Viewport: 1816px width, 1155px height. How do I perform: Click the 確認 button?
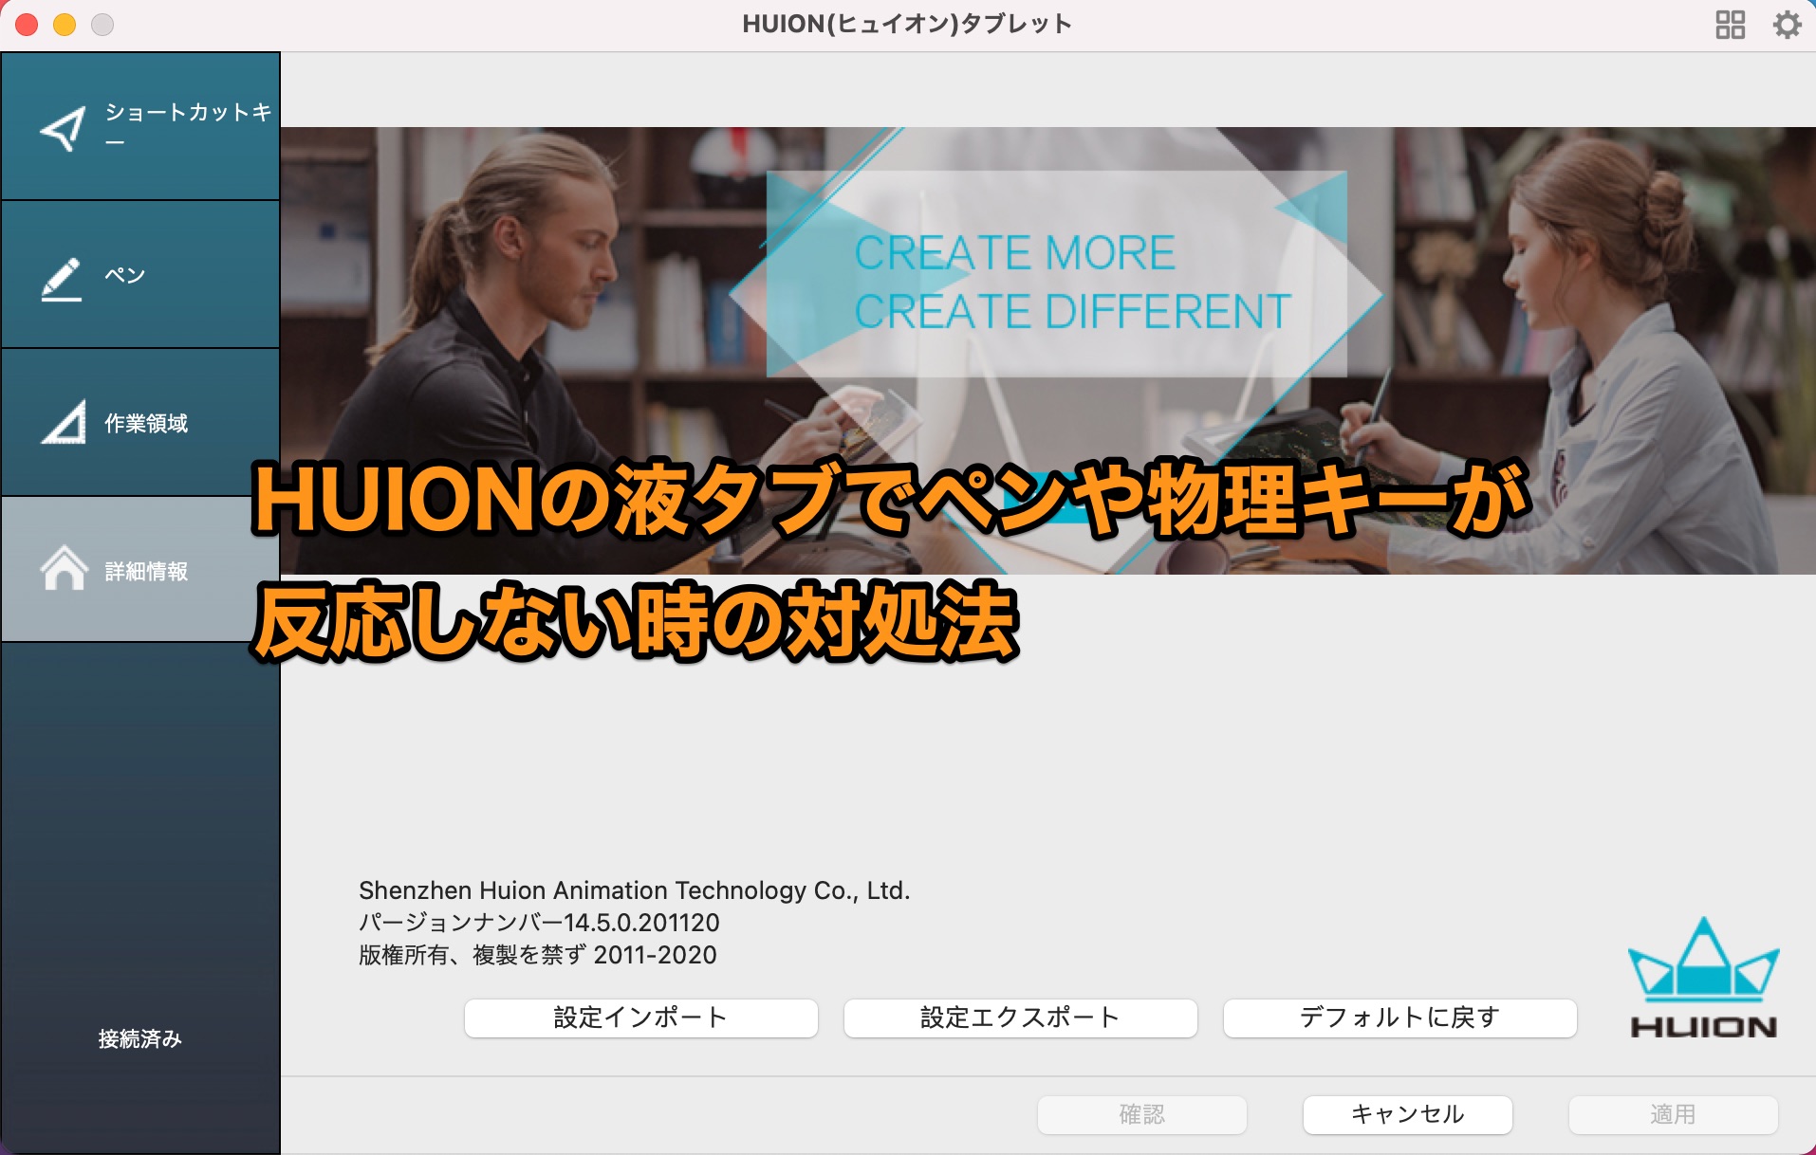(1142, 1114)
